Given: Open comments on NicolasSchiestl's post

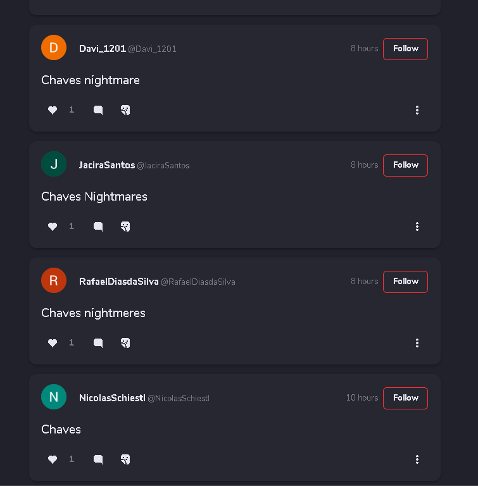Looking at the screenshot, I should [98, 459].
